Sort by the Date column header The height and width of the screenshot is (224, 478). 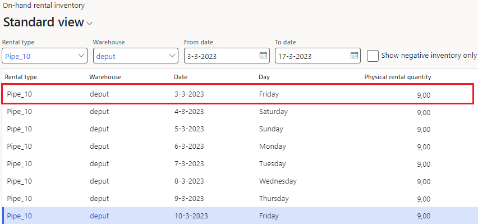click(181, 77)
